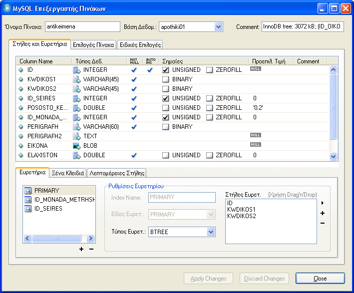Screen dimensions: 354x293
Task: Add index column with plus icon at right
Action: pos(323,213)
